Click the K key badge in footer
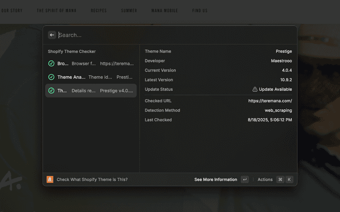 (289, 180)
